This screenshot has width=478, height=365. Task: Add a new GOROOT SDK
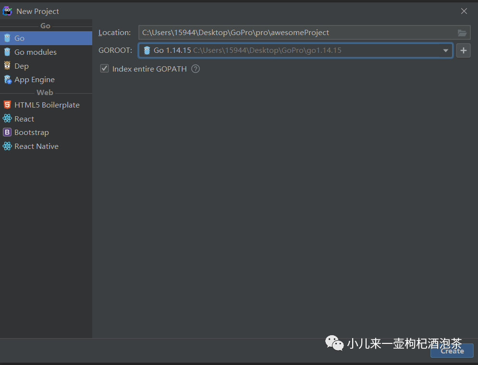click(464, 50)
